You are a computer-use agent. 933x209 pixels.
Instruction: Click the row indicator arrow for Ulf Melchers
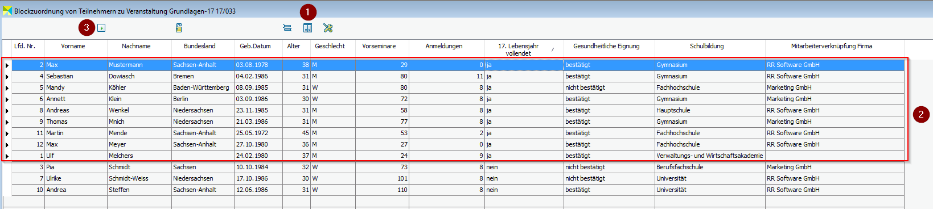pos(7,156)
